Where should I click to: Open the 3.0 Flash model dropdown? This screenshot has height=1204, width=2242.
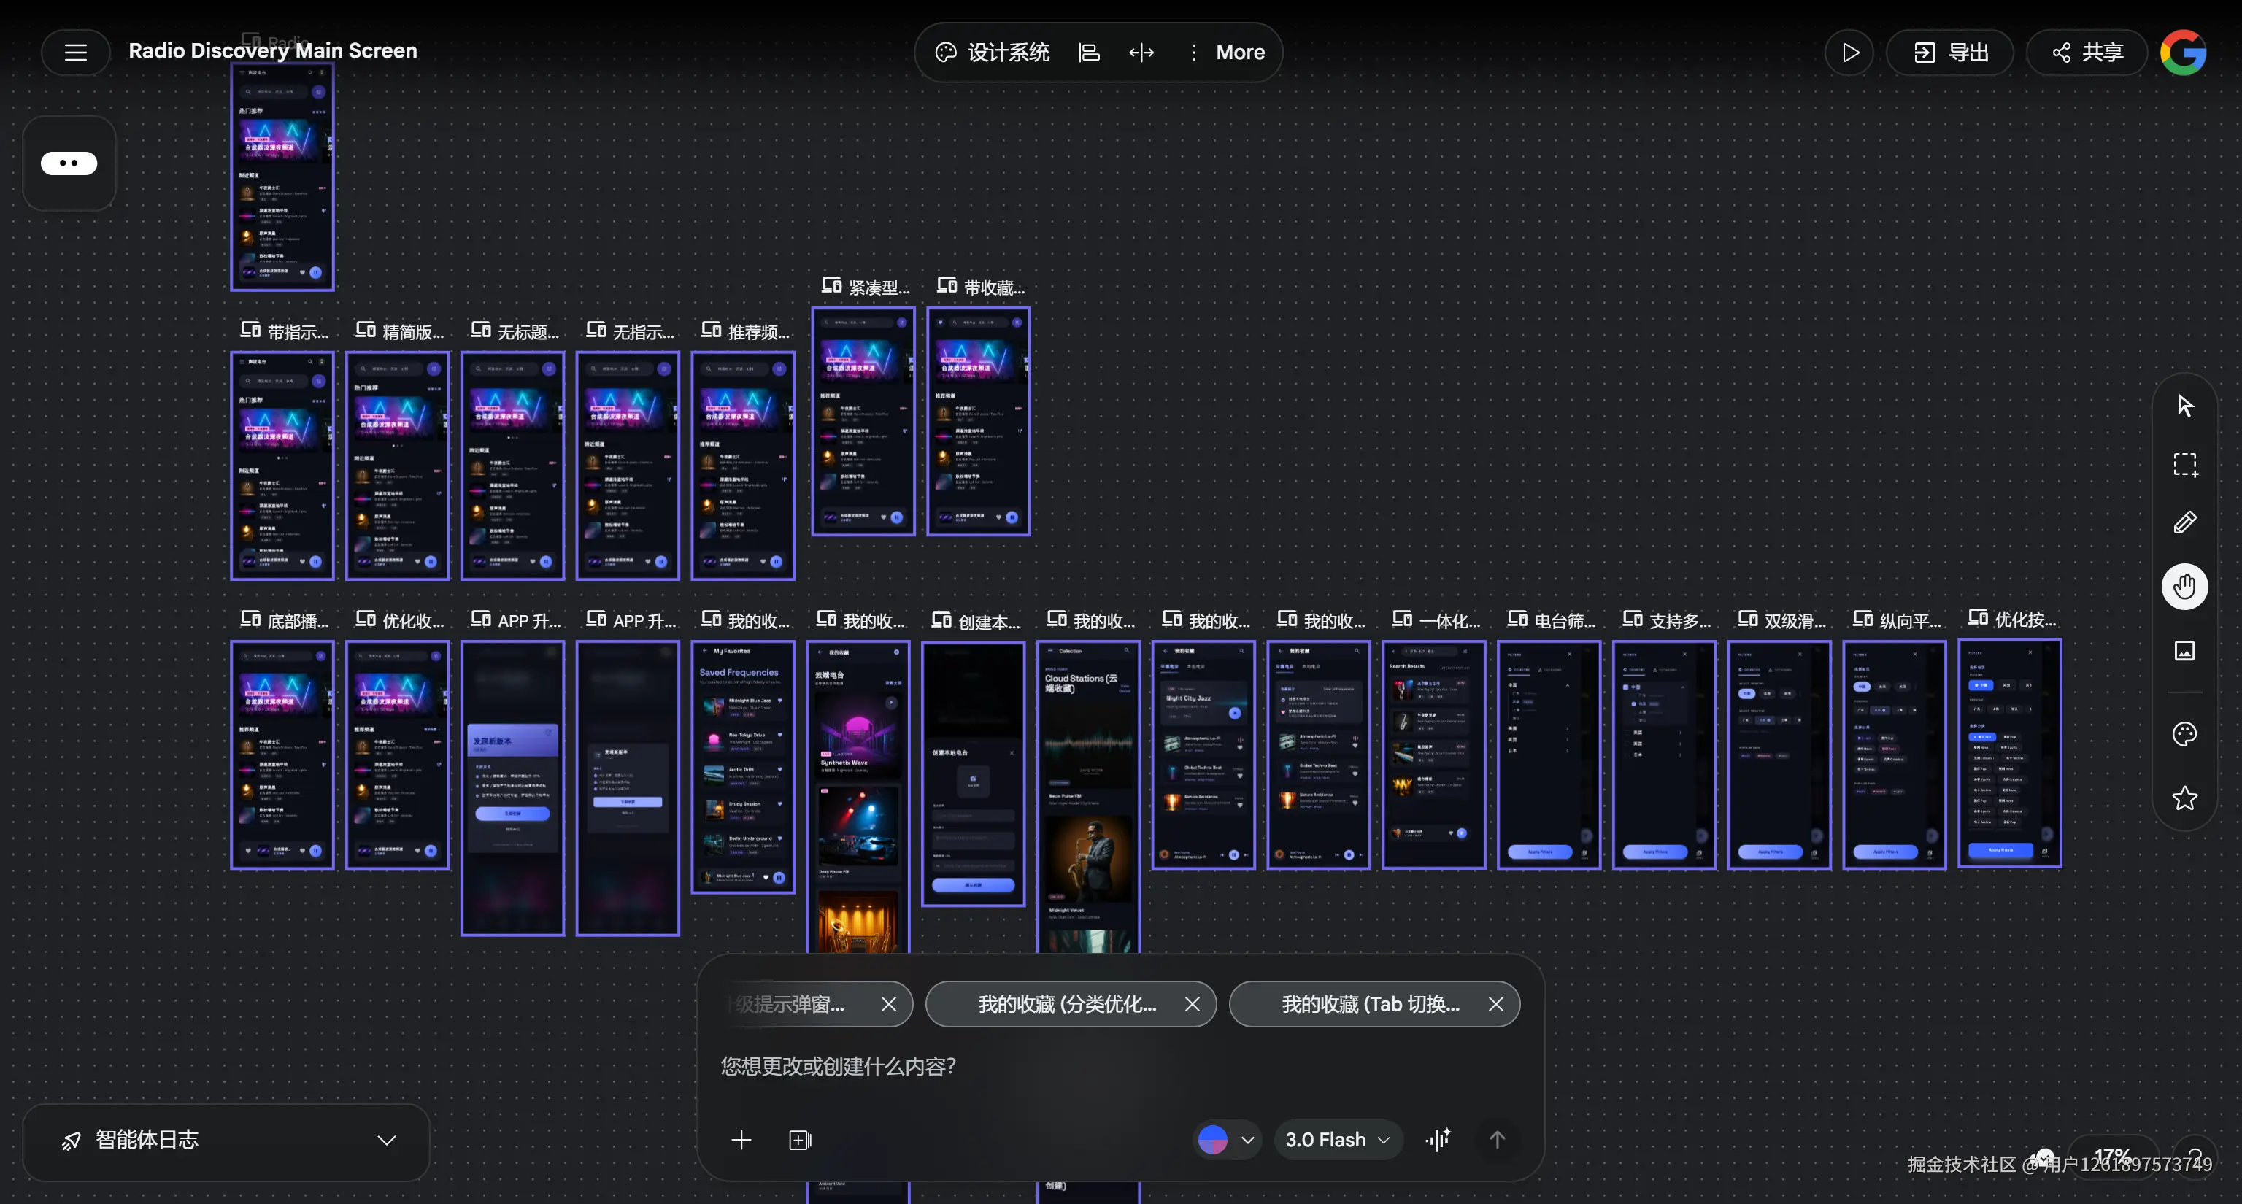tap(1338, 1140)
